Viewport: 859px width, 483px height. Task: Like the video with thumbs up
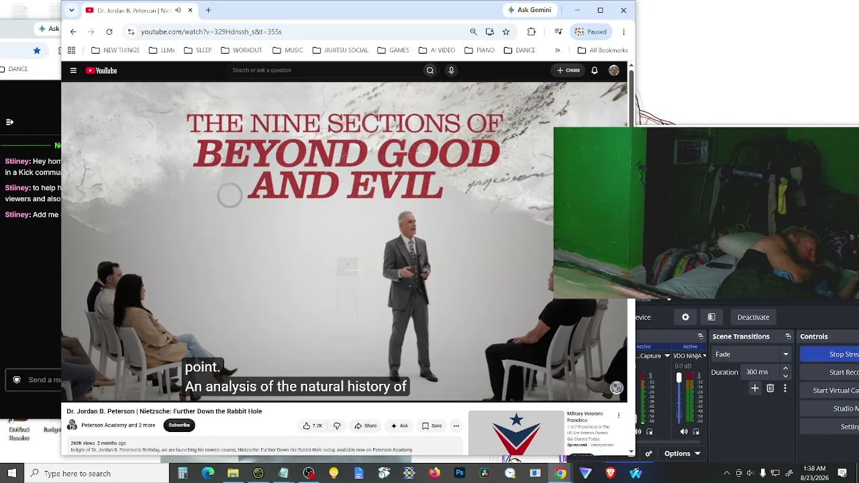click(312, 425)
